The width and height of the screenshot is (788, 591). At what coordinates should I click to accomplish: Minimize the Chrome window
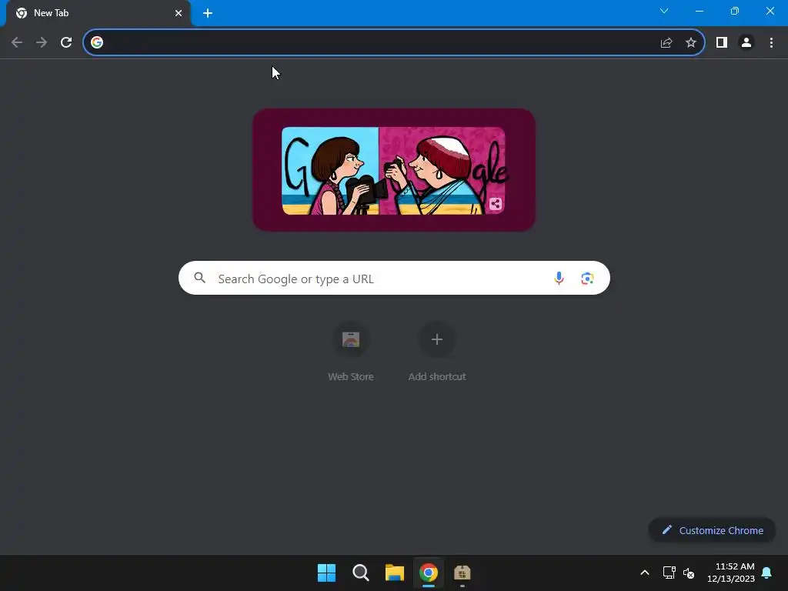[700, 11]
